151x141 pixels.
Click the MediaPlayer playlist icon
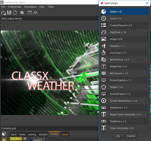104,60
